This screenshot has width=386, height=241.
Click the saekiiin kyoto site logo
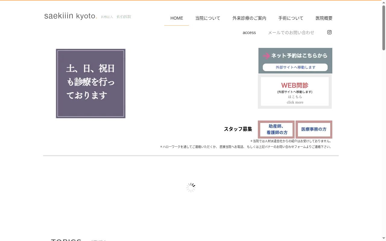[x=71, y=16]
